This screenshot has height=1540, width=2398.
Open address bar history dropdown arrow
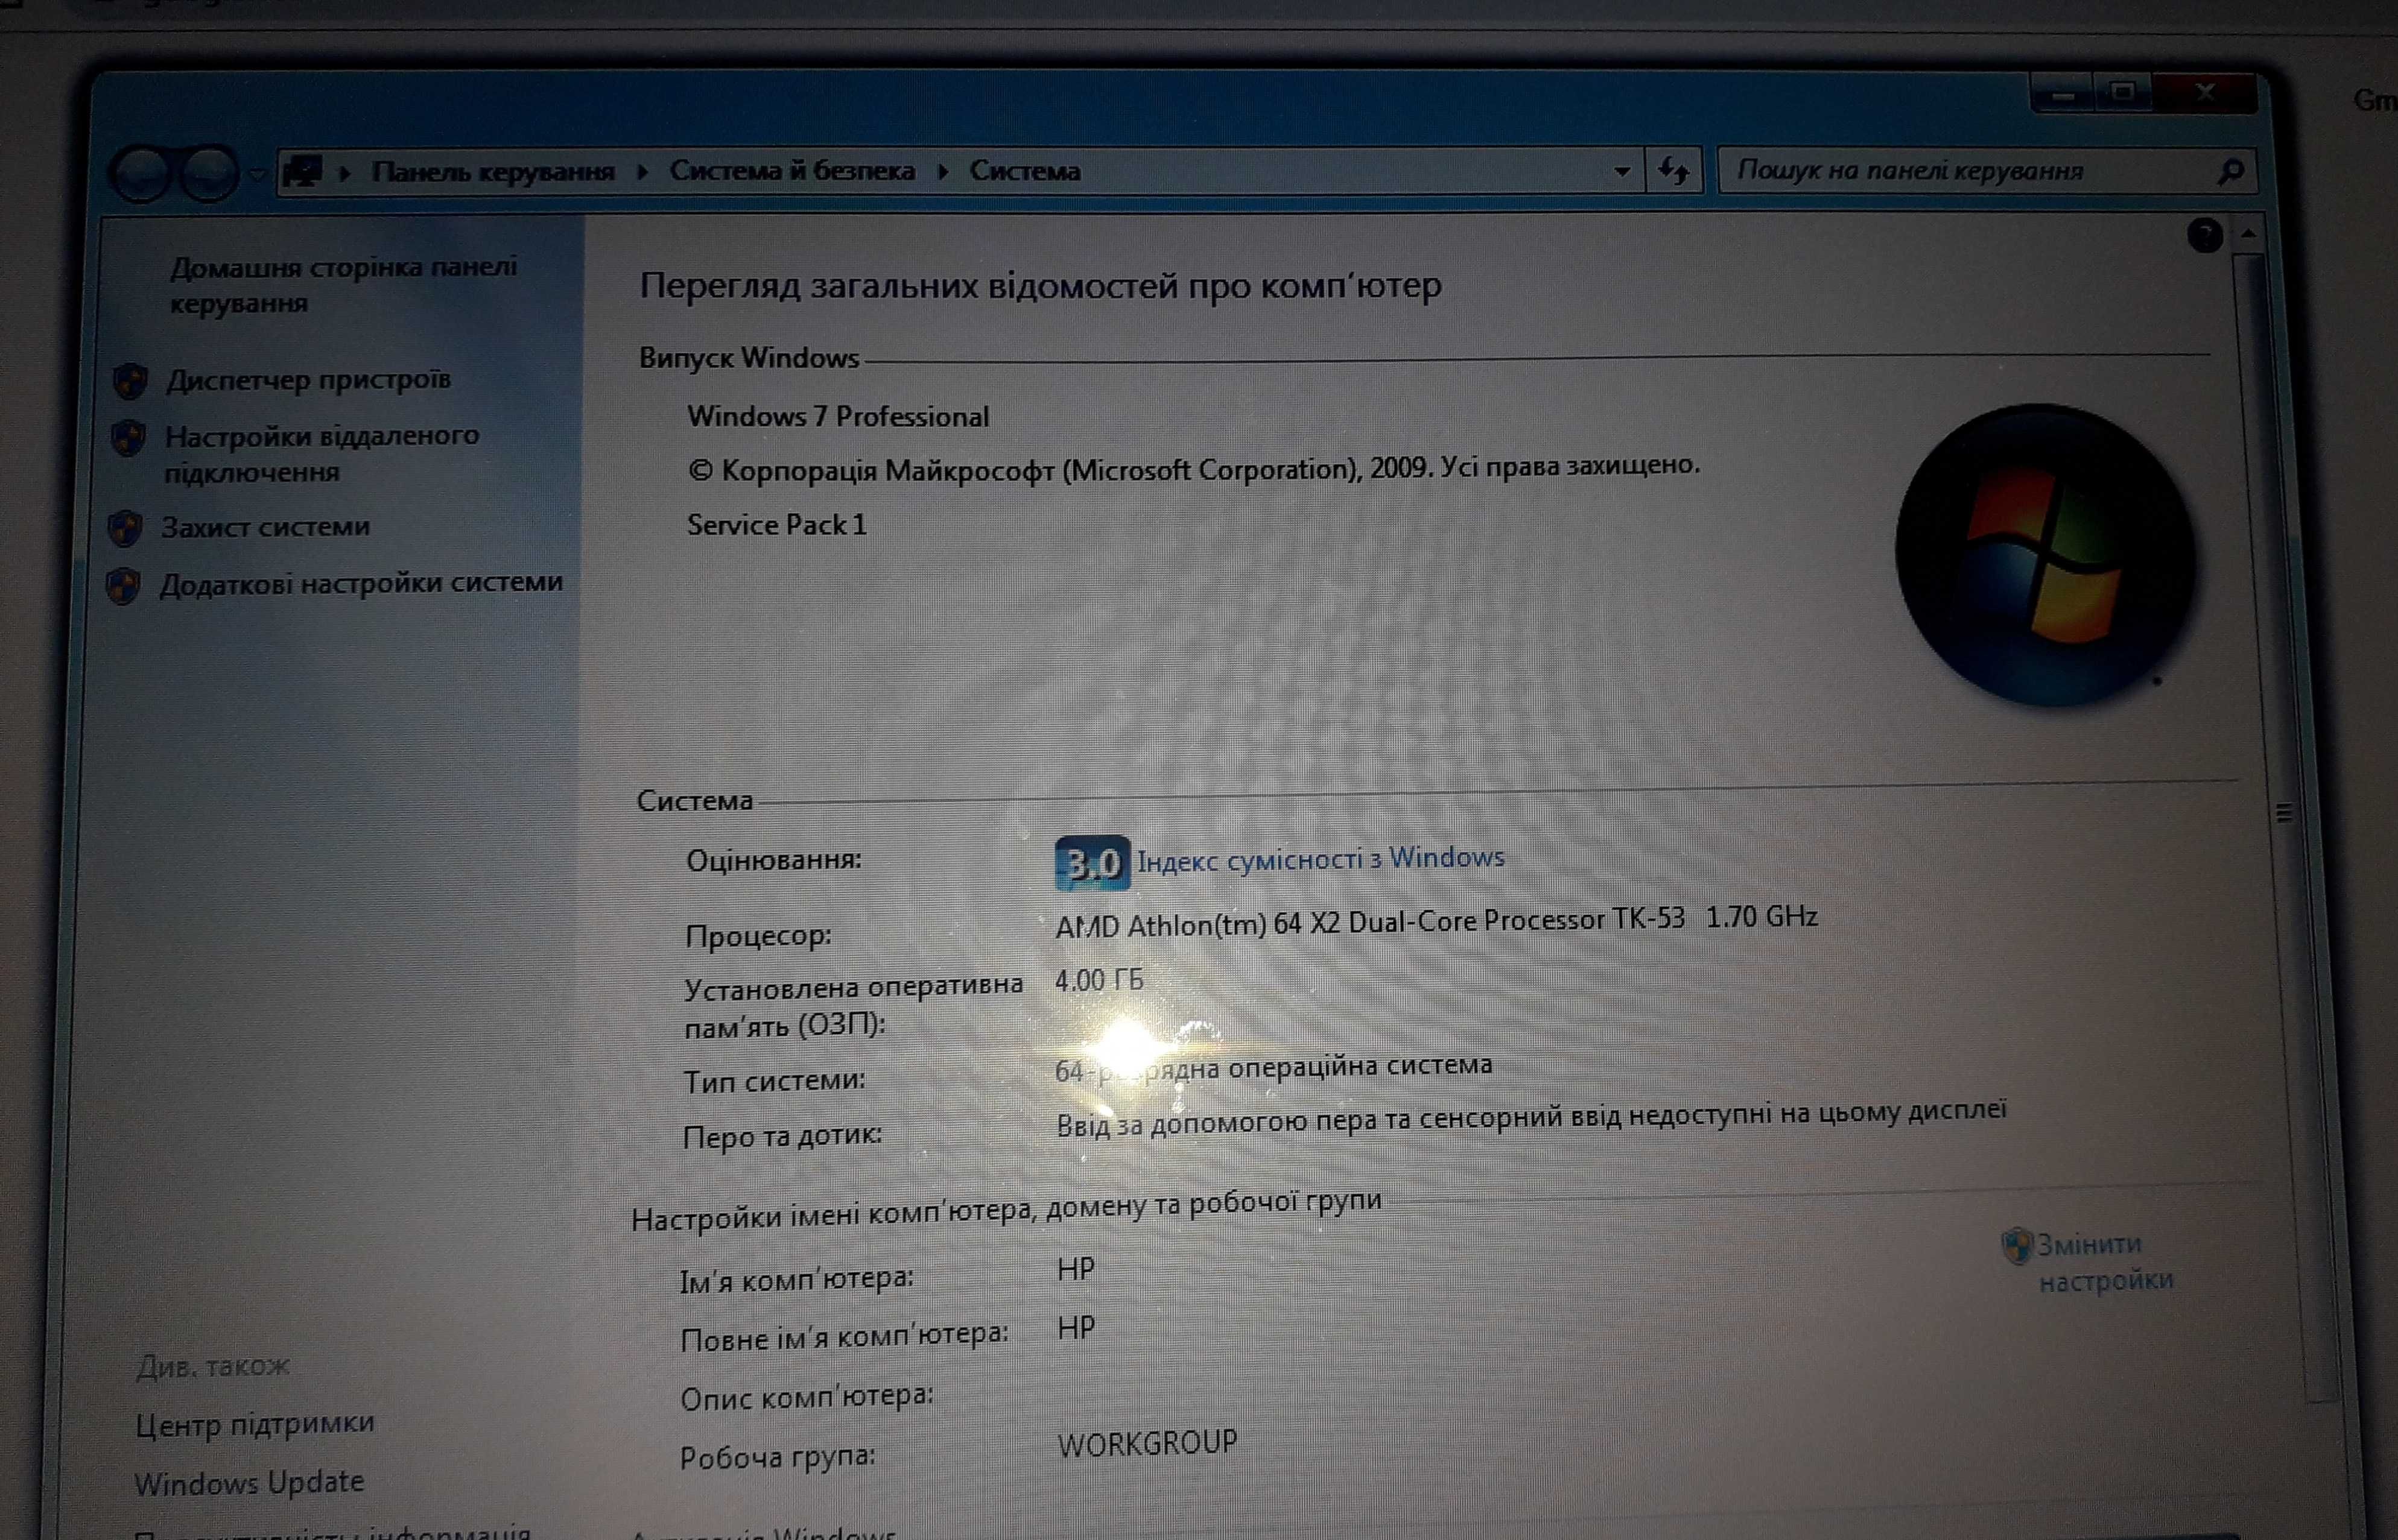coord(1622,171)
